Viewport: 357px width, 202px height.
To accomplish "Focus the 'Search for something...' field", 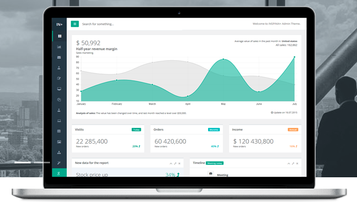I will point(98,24).
